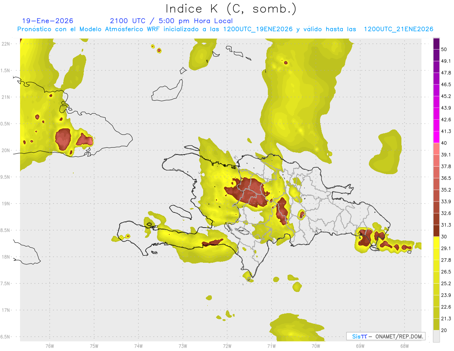Click the initialization text "1200UTC_19ENE2026"
This screenshot has height=351, width=454.
(x=258, y=29)
